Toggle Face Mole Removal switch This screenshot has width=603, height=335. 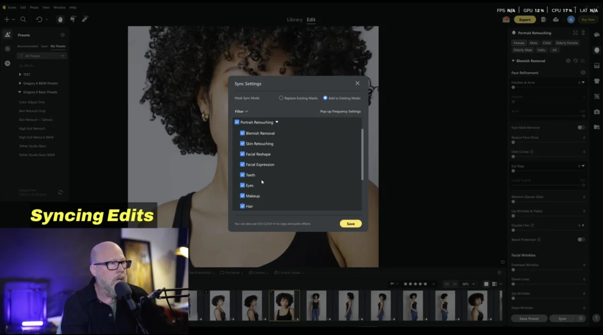pos(581,127)
